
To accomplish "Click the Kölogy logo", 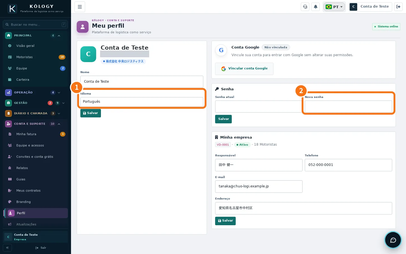I will (x=12, y=9).
